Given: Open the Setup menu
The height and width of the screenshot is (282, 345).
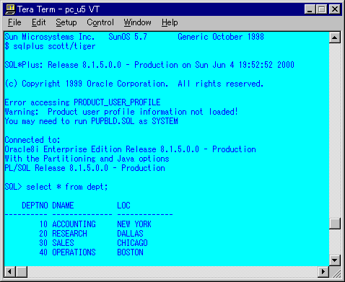Looking at the screenshot, I should point(66,22).
